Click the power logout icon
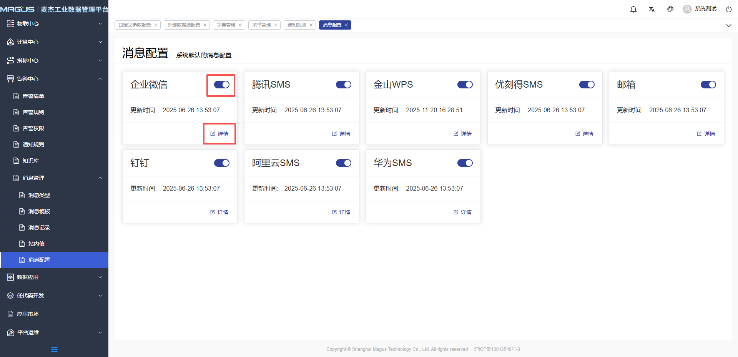This screenshot has width=738, height=357. point(728,9)
